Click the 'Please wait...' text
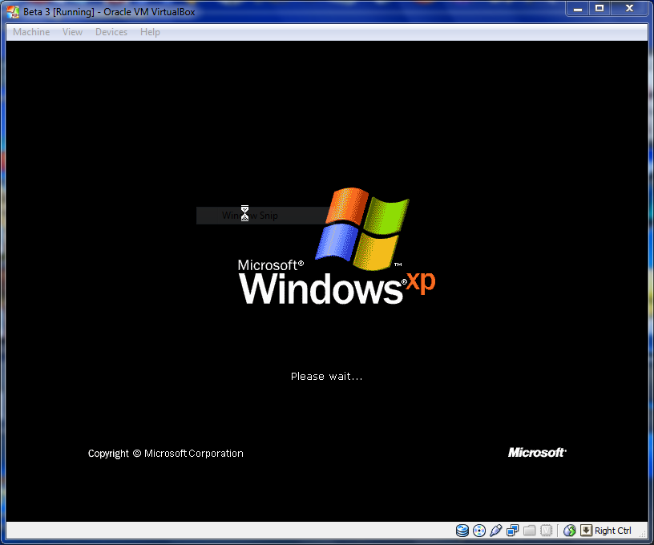The height and width of the screenshot is (545, 654). [x=326, y=377]
